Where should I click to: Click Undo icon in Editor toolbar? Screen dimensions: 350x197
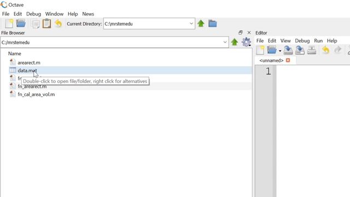326,50
